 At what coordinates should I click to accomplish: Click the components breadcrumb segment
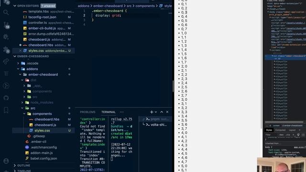[x=145, y=6]
